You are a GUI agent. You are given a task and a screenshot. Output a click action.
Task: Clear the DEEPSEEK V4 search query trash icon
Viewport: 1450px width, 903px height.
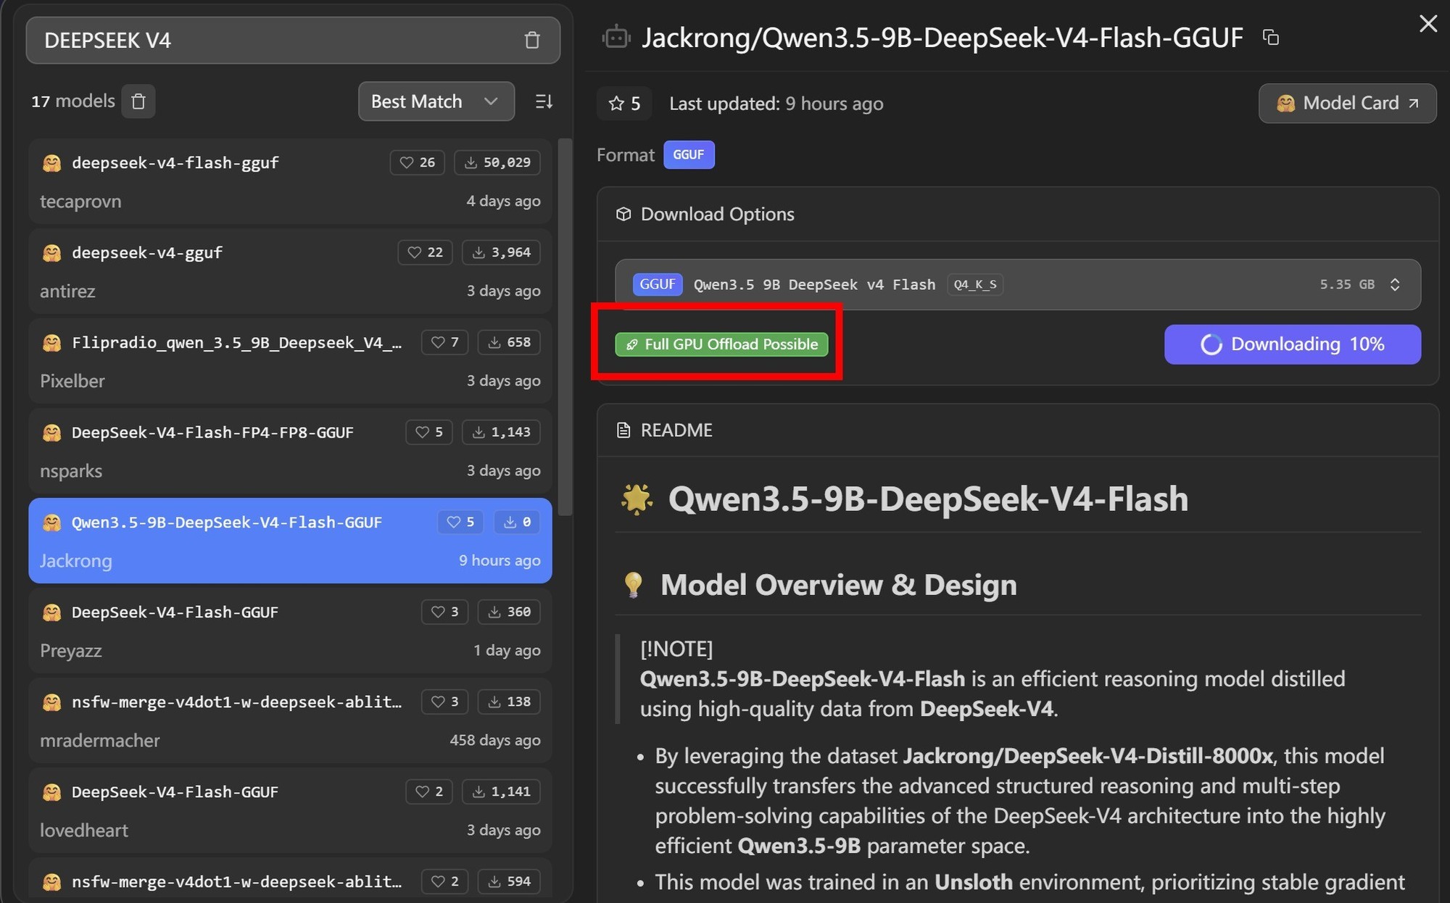532,41
